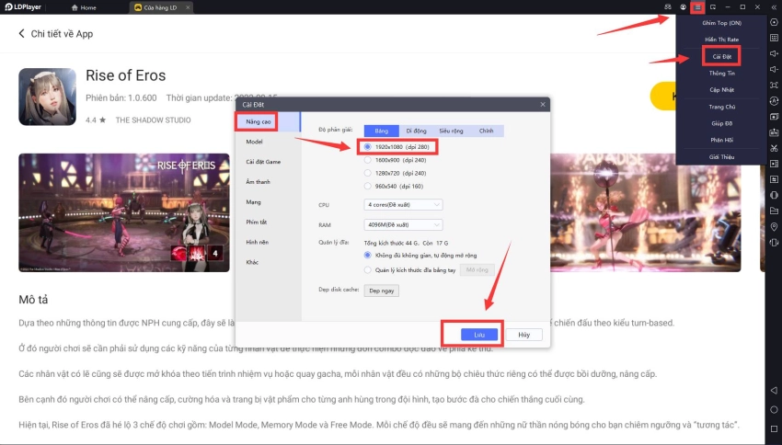Switch to the Bảng resolution tab

(382, 131)
